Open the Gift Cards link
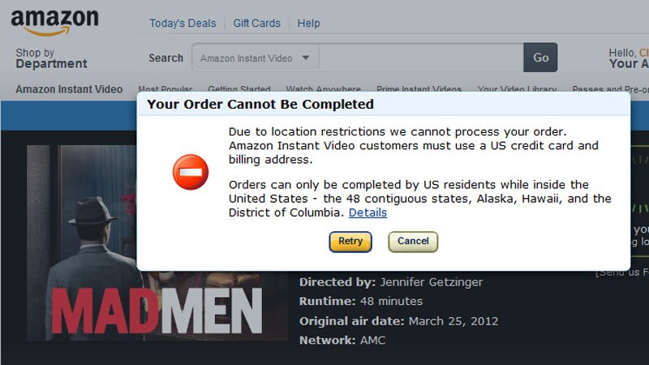 click(256, 24)
